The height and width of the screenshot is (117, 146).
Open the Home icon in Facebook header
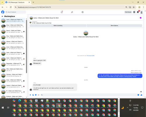tap(62, 12)
